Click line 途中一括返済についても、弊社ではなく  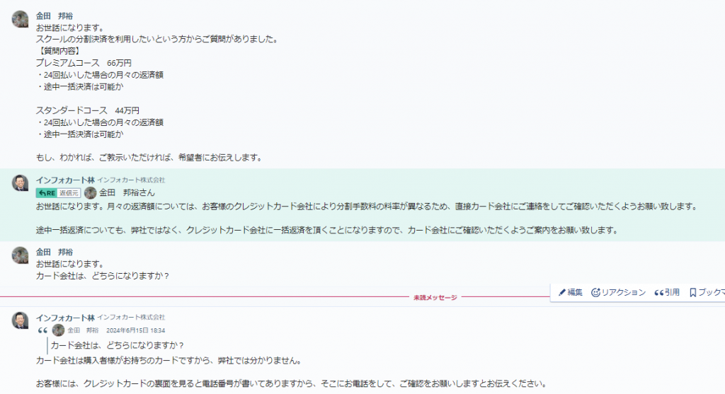(328, 230)
